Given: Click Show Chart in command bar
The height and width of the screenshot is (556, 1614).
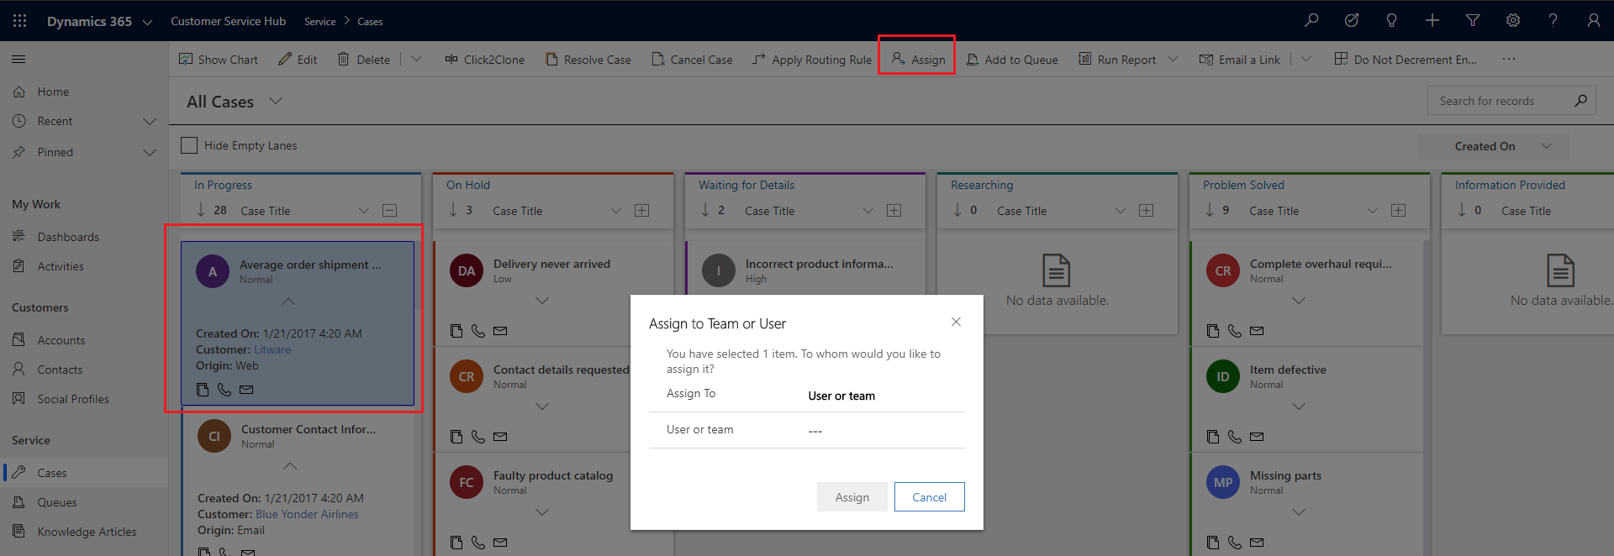Looking at the screenshot, I should pyautogui.click(x=219, y=59).
